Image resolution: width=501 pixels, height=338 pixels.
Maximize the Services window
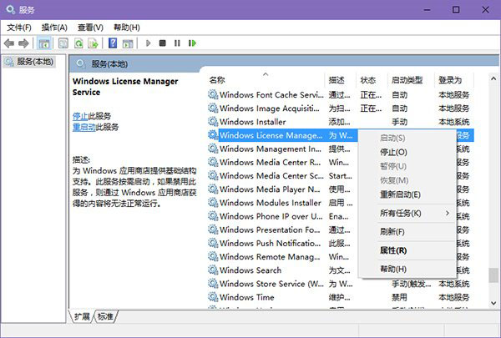click(456, 9)
